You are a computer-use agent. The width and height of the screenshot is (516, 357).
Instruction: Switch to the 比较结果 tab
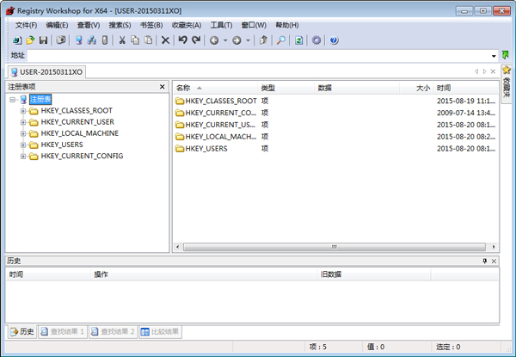(x=160, y=331)
